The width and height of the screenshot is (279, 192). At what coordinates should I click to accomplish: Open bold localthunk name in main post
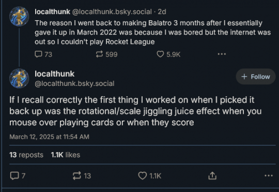(54, 74)
